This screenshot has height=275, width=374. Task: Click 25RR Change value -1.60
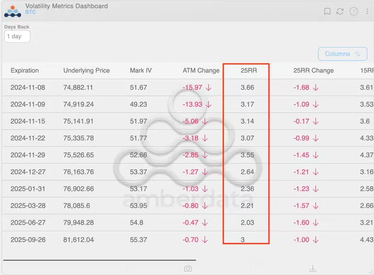301,223
